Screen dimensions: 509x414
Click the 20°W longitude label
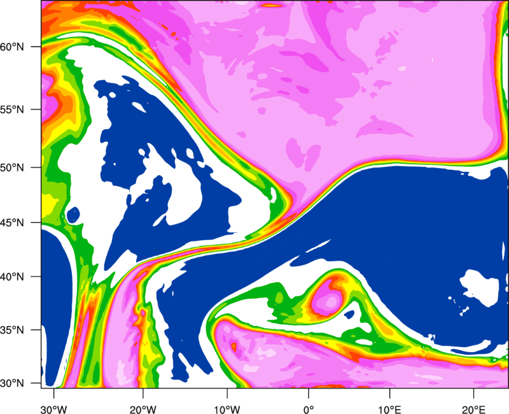pyautogui.click(x=143, y=410)
